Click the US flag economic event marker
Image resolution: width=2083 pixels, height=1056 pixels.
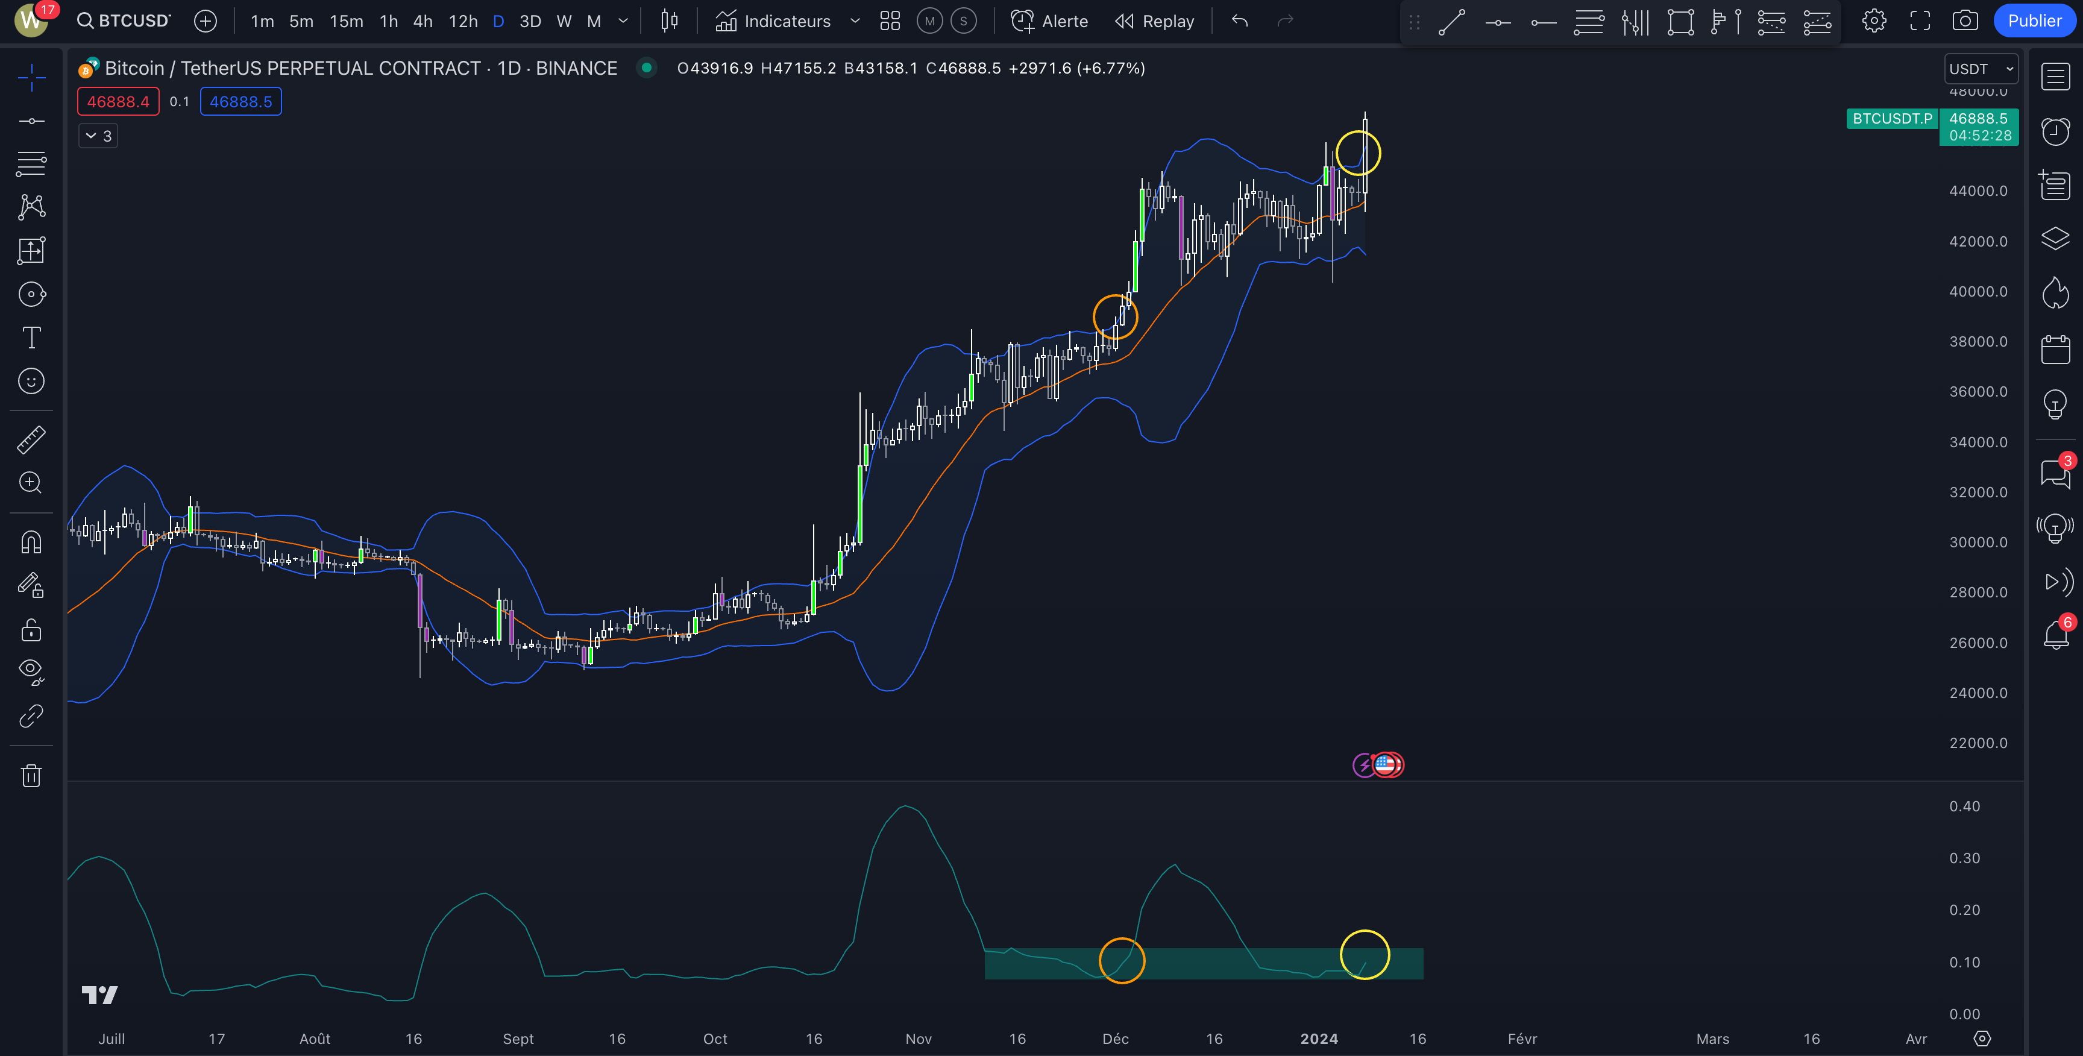pos(1386,764)
